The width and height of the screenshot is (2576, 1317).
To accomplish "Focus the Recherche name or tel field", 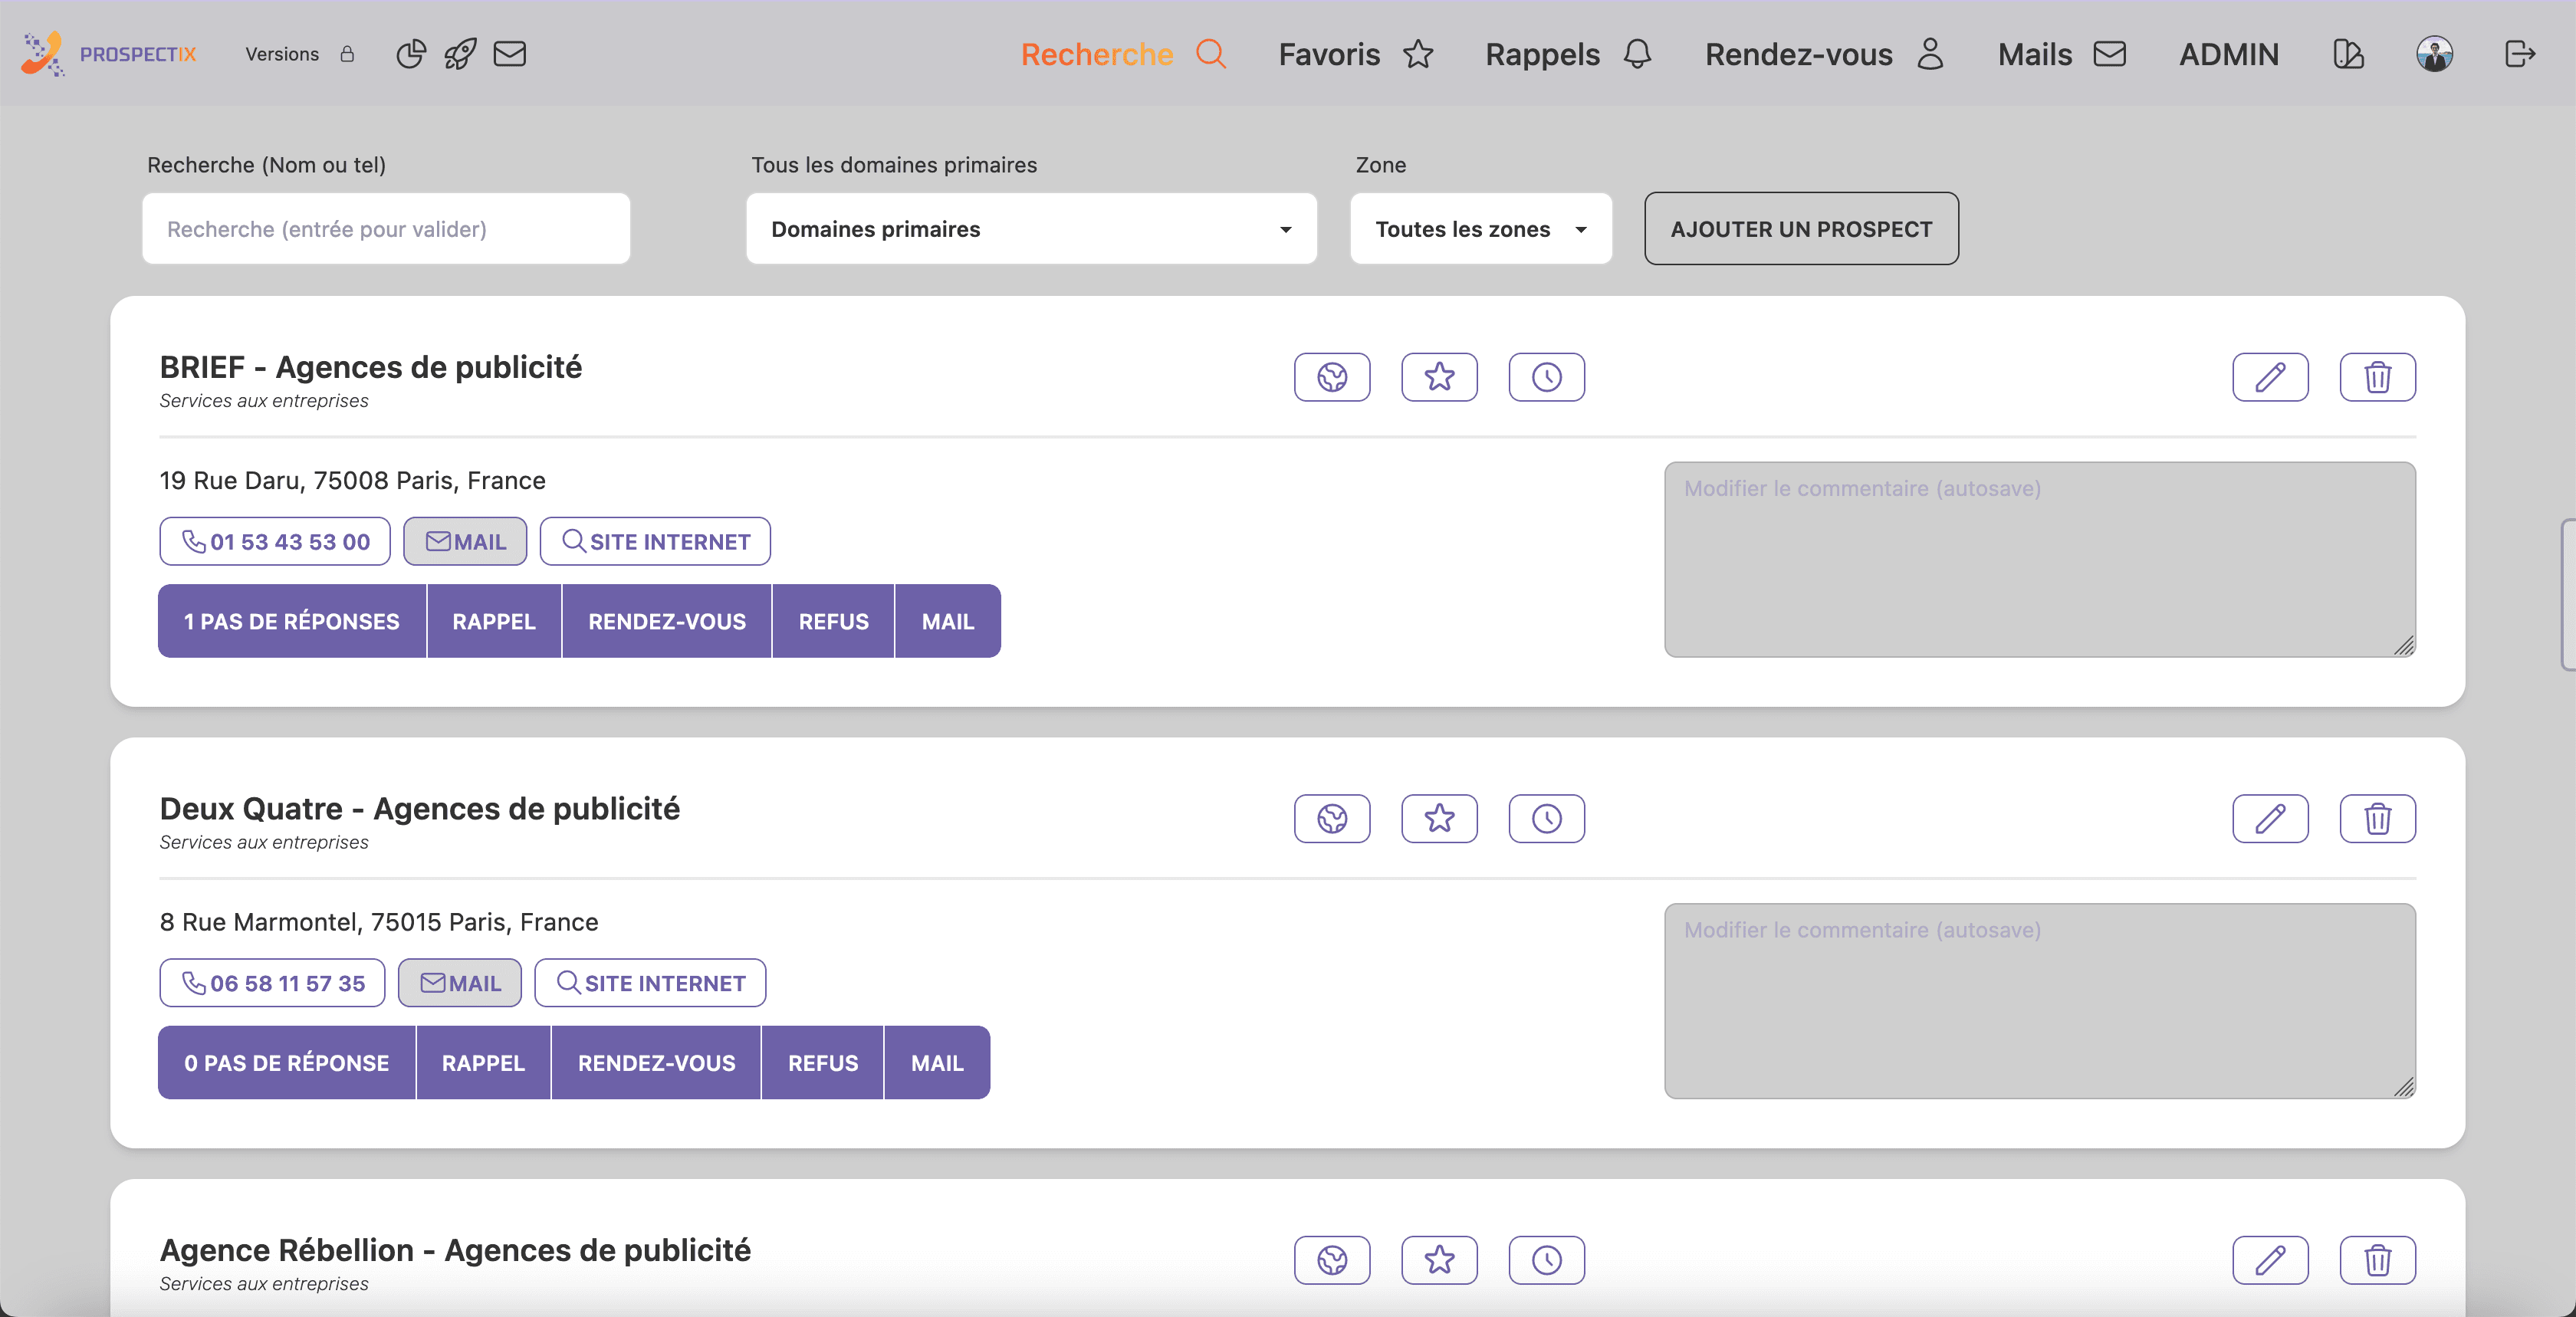I will pyautogui.click(x=386, y=229).
